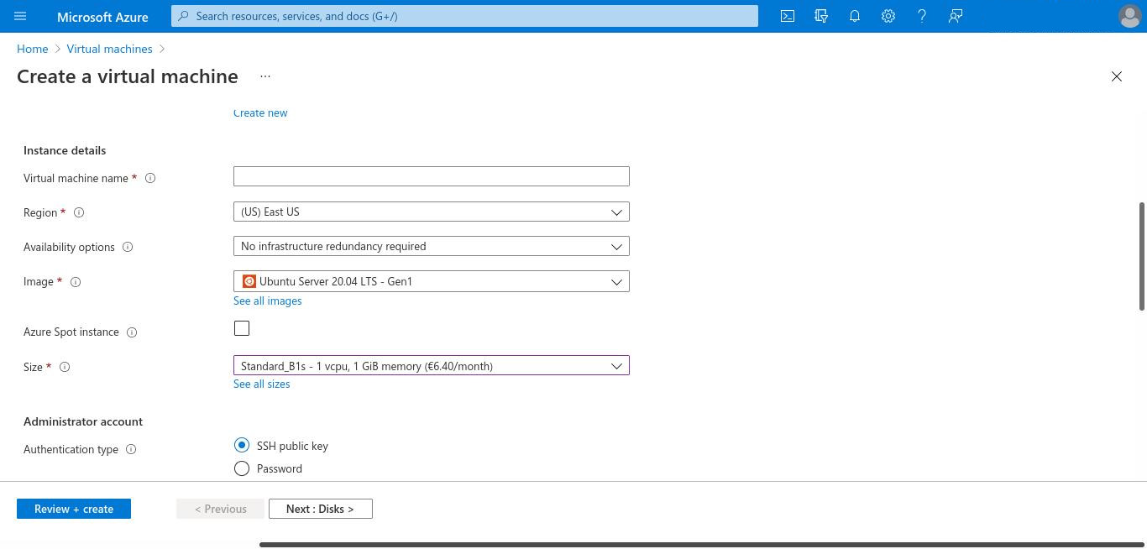Open the Region dropdown

click(432, 212)
